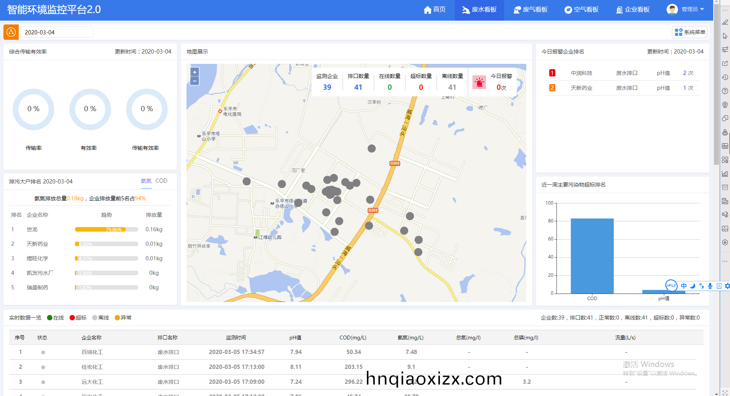Zoom in the map with plus button

[195, 72]
